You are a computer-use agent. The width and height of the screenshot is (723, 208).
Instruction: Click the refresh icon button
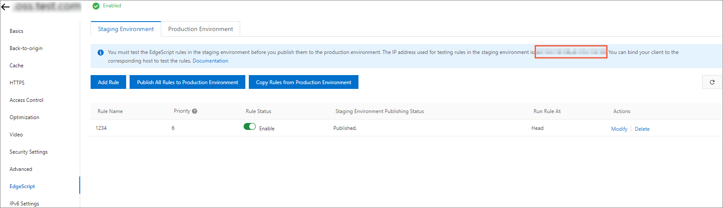pyautogui.click(x=712, y=82)
